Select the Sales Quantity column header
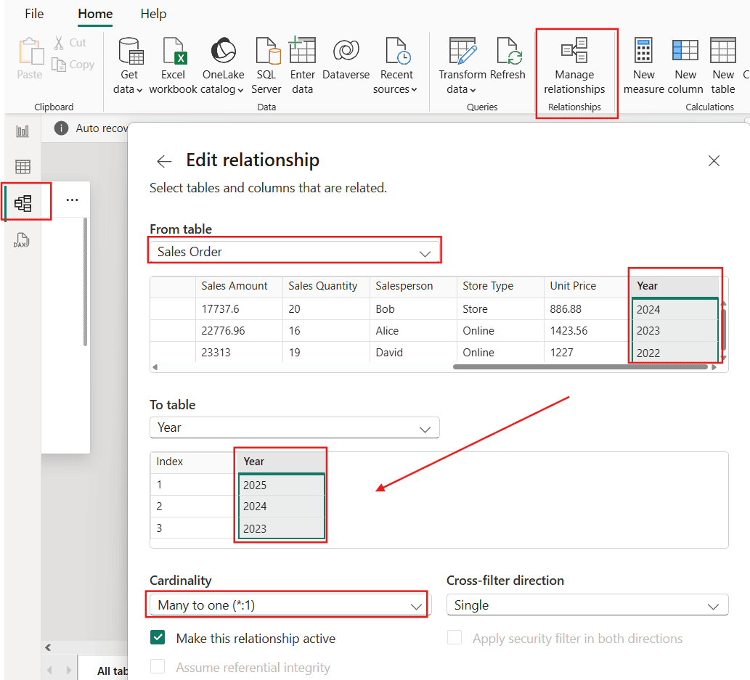 point(326,286)
